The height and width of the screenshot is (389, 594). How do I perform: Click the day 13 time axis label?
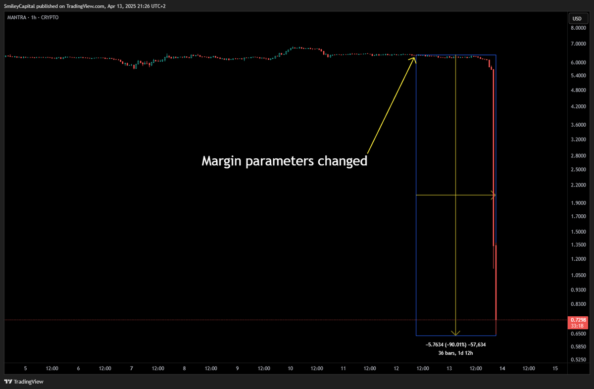(x=449, y=368)
